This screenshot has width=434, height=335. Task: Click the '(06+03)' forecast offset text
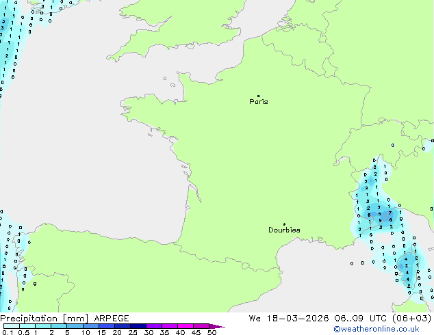[412, 319]
